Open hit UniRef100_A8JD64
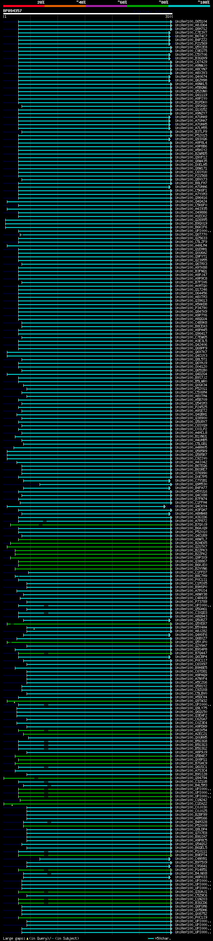The image size is (213, 941). [191, 25]
